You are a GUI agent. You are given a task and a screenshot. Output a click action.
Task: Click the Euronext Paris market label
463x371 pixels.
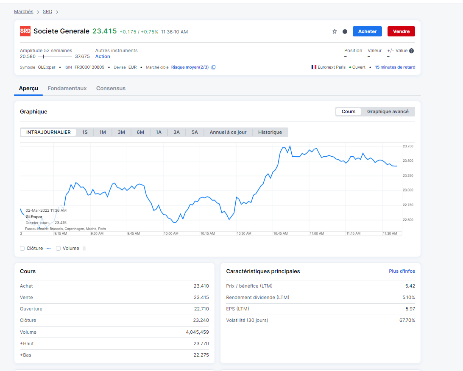[331, 67]
